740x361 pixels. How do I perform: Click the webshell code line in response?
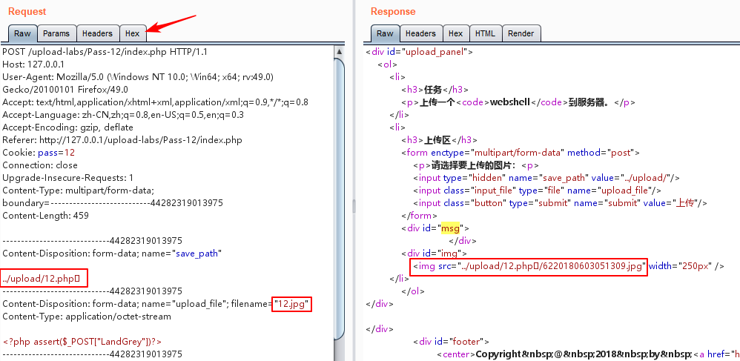click(x=518, y=102)
